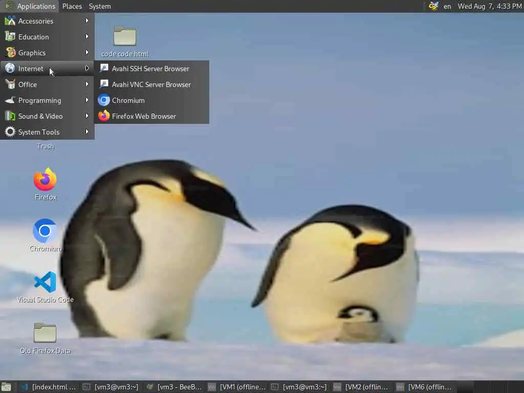This screenshot has height=393, width=524.
Task: Click the MATE logo beside Applications
Action: pyautogui.click(x=9, y=6)
